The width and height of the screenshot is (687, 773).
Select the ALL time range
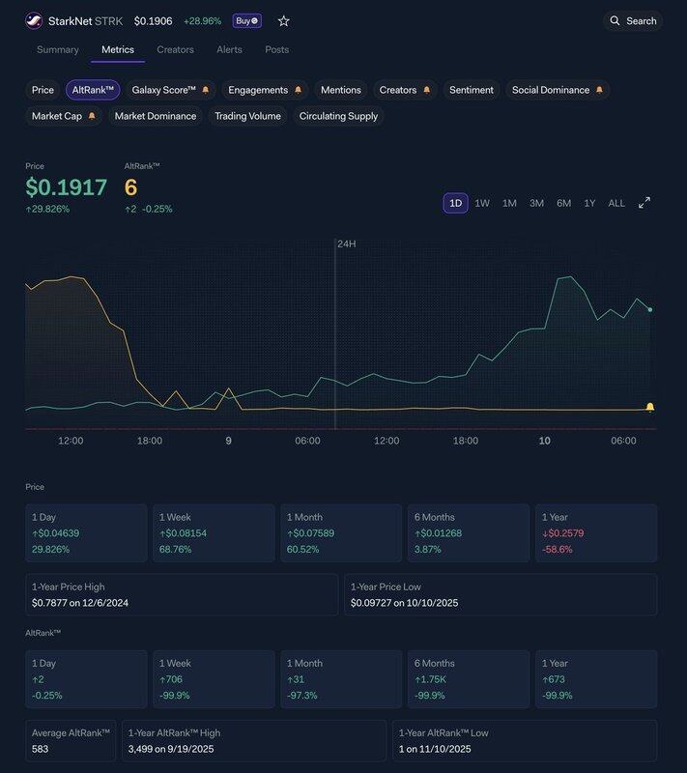click(x=616, y=203)
